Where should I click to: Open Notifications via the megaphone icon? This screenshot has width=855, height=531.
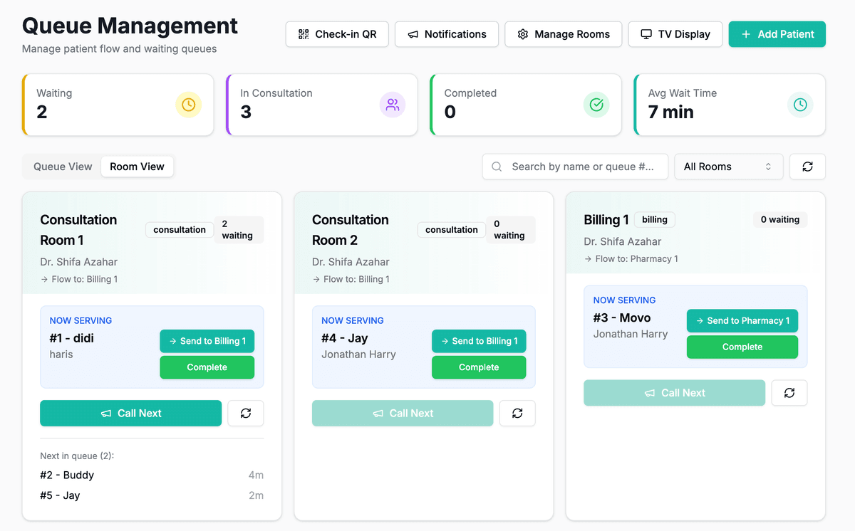(415, 33)
